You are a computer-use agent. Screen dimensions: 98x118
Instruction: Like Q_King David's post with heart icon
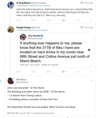tap(33, 20)
